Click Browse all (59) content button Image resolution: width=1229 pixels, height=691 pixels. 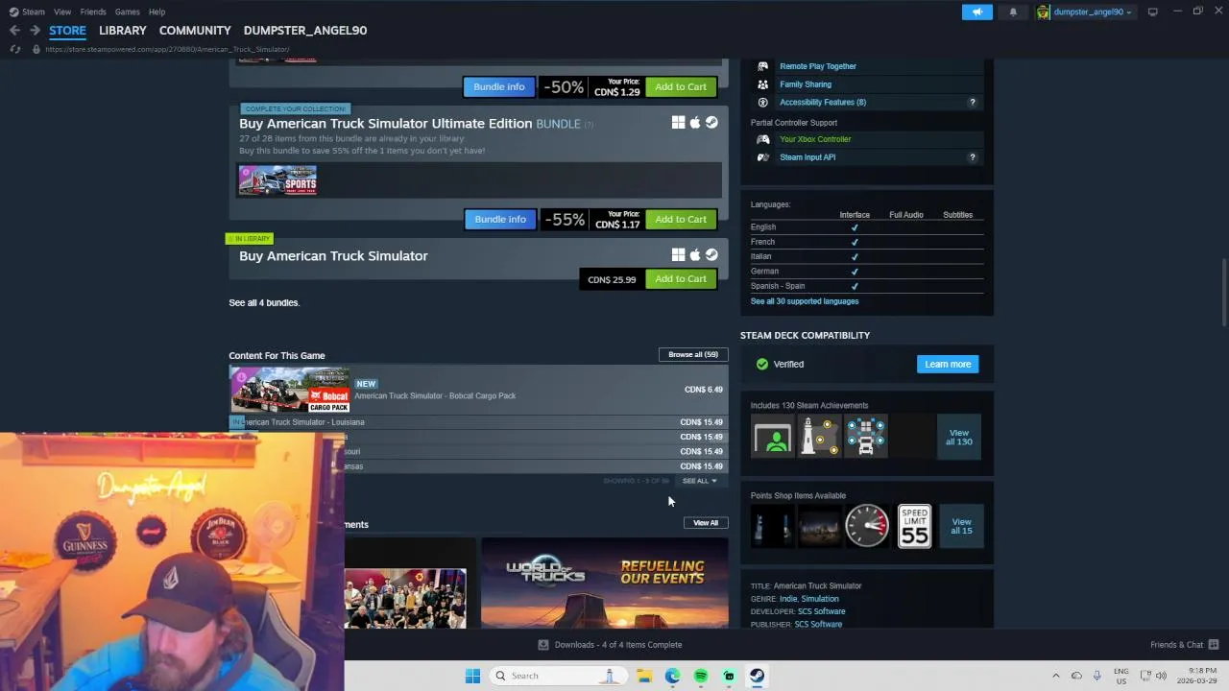[693, 354]
